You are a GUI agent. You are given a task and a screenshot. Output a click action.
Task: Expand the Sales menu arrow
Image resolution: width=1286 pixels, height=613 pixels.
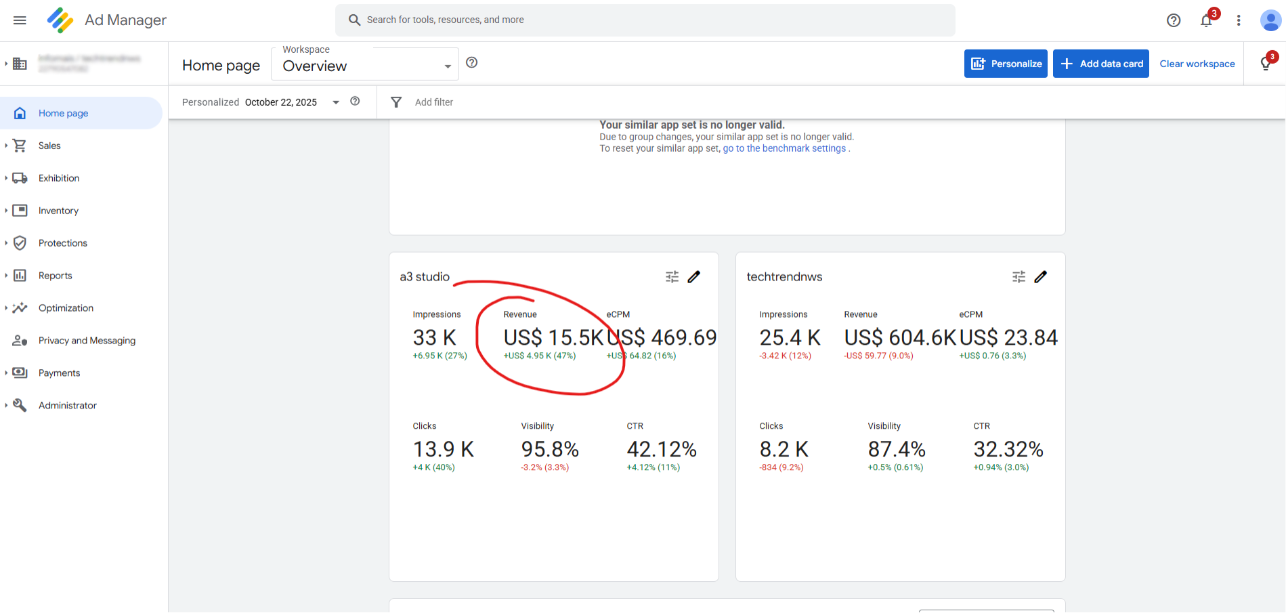6,146
